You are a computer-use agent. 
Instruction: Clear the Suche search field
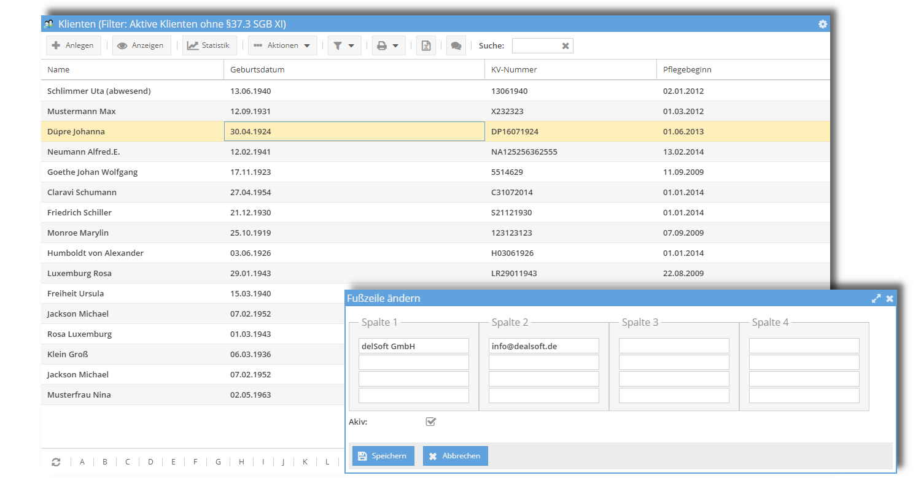click(564, 45)
